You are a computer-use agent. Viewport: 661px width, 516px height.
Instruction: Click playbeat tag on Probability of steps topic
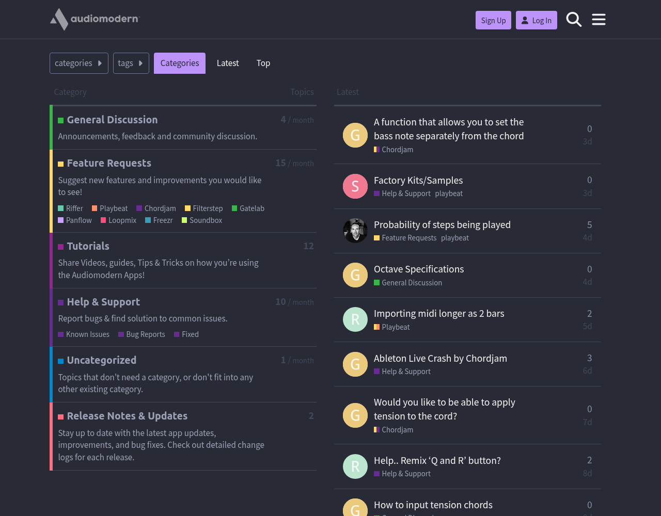tap(455, 238)
